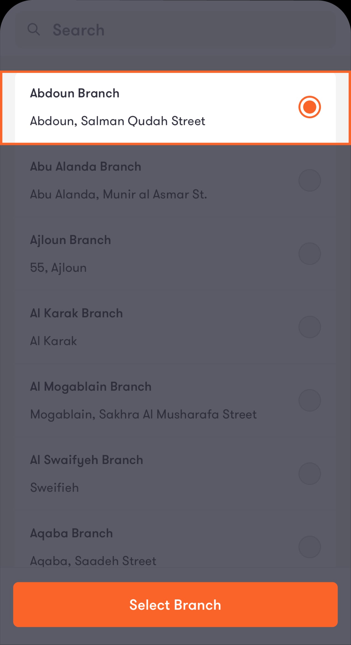This screenshot has height=645, width=351.
Task: Open the Ajloun Branch list entry
Action: [175, 254]
